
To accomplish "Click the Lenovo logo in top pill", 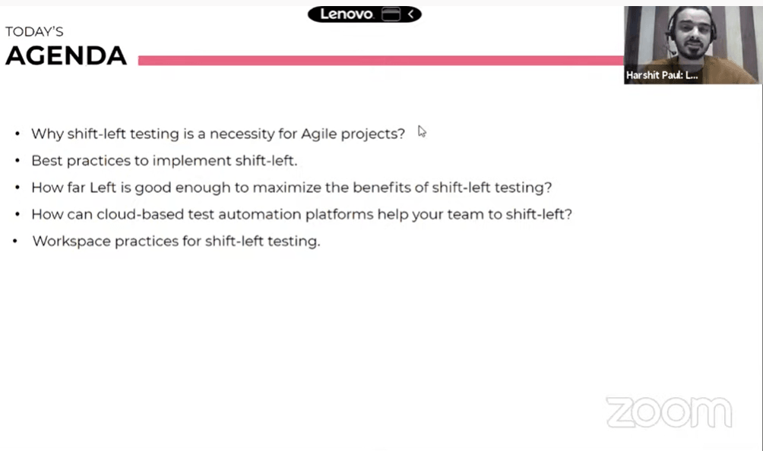I will [x=347, y=14].
